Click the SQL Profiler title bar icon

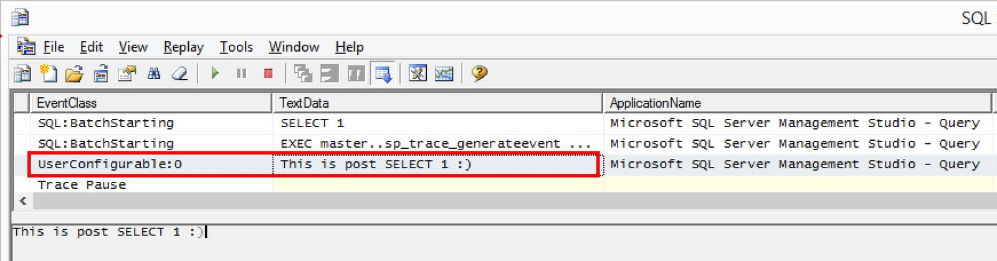(20, 17)
